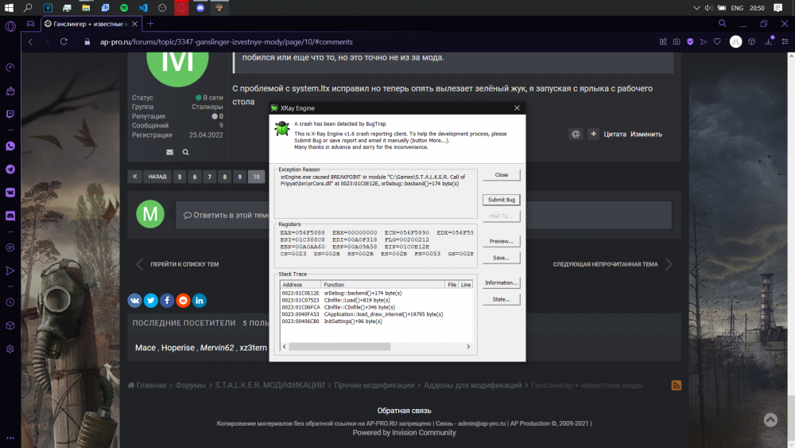Open Discord panel in sidebar
This screenshot has height=448, width=795.
coord(10,216)
